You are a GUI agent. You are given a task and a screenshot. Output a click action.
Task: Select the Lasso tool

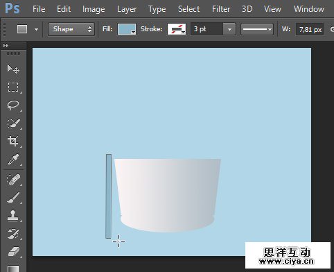[x=13, y=105]
